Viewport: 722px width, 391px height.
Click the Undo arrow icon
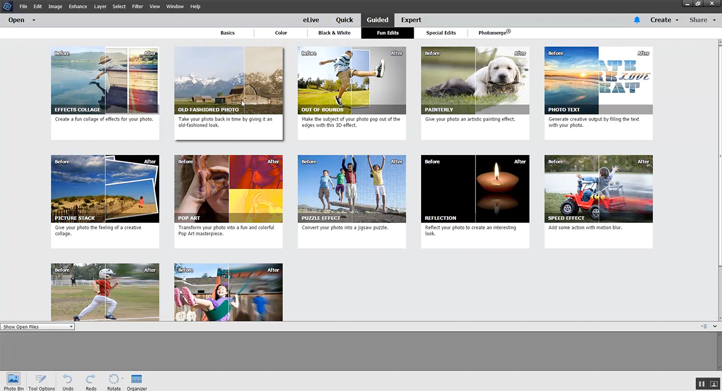[x=68, y=380]
